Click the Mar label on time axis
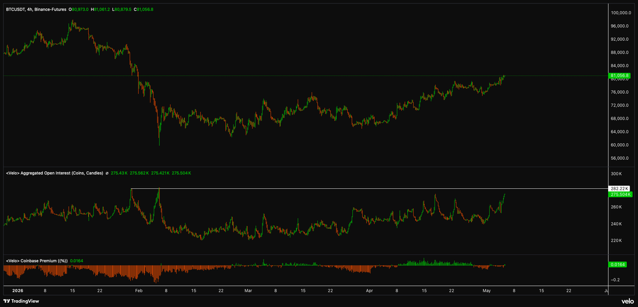The height and width of the screenshot is (307, 638). click(x=249, y=291)
